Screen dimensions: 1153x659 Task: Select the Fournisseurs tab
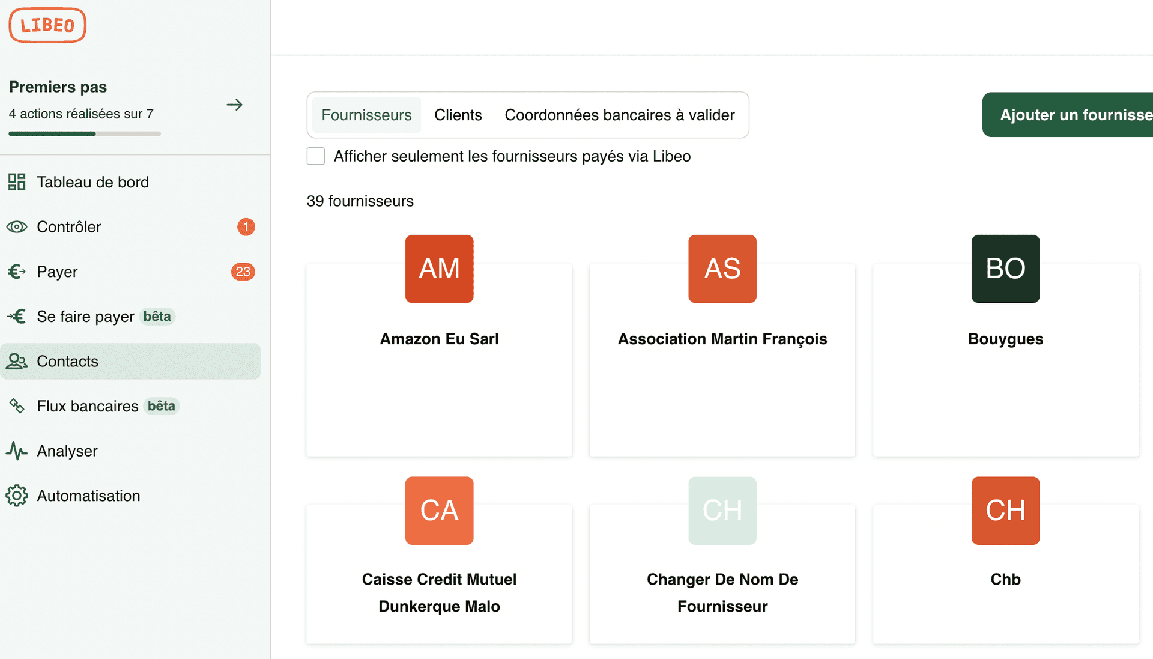tap(366, 115)
